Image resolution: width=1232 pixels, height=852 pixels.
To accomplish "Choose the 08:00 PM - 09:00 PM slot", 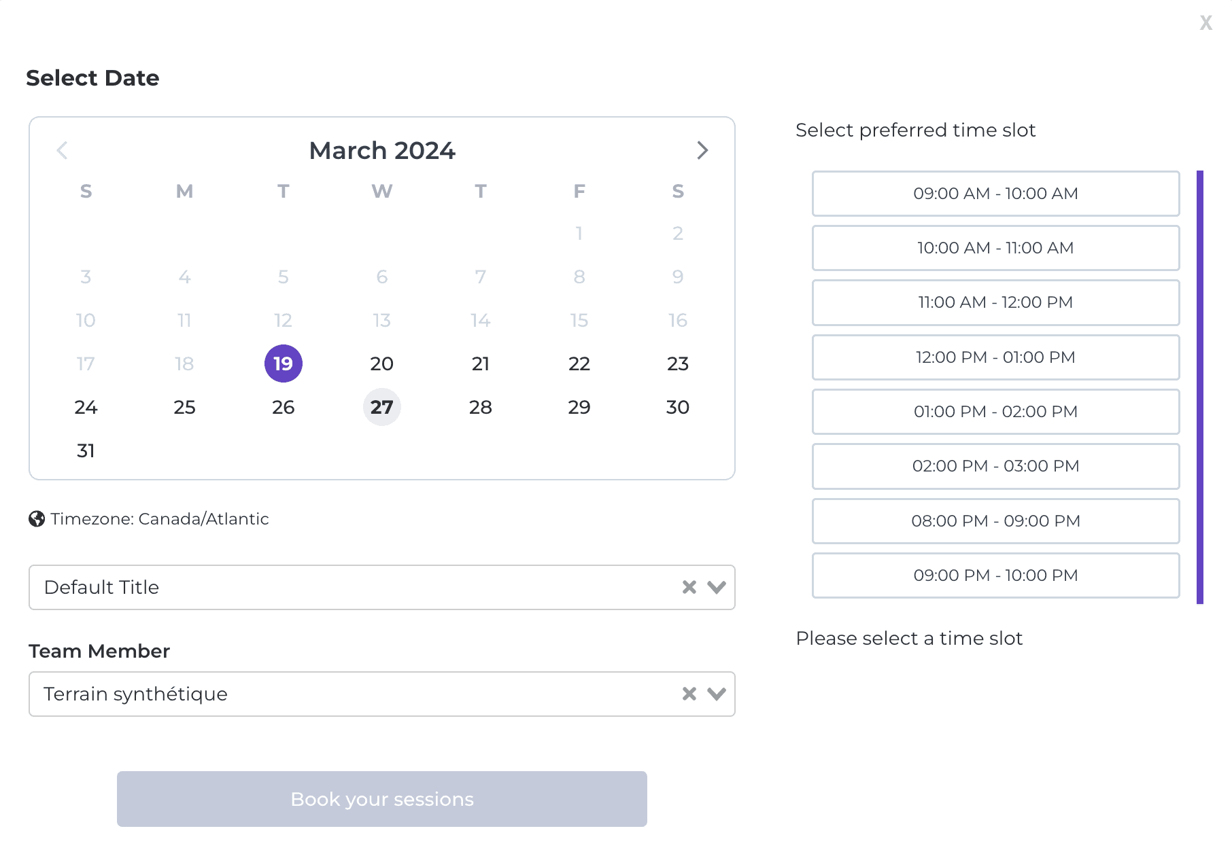I will pos(995,521).
